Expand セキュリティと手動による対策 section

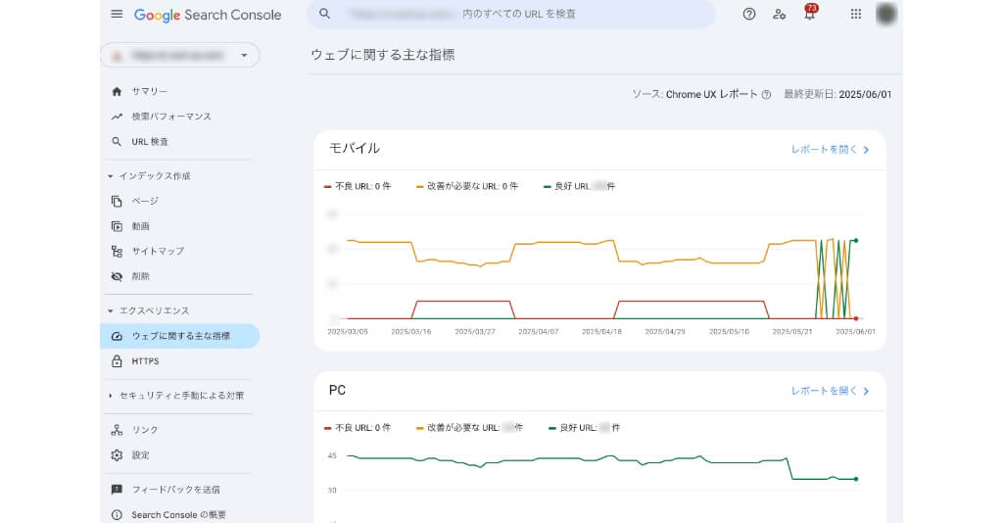[110, 396]
